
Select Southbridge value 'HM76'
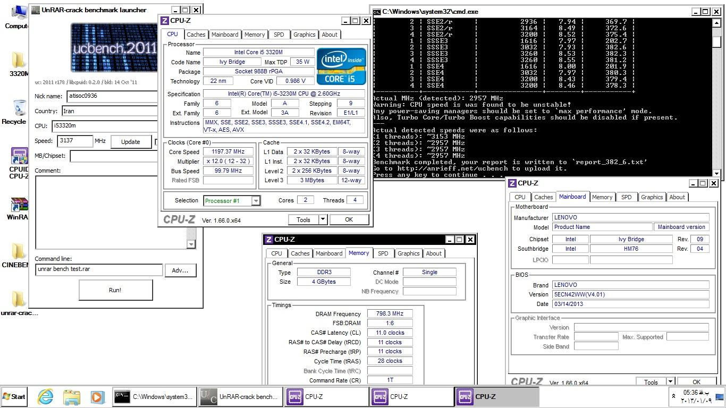[631, 249]
